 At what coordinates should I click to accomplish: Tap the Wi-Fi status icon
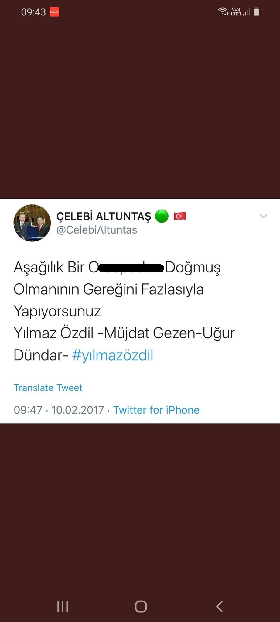click(x=223, y=12)
